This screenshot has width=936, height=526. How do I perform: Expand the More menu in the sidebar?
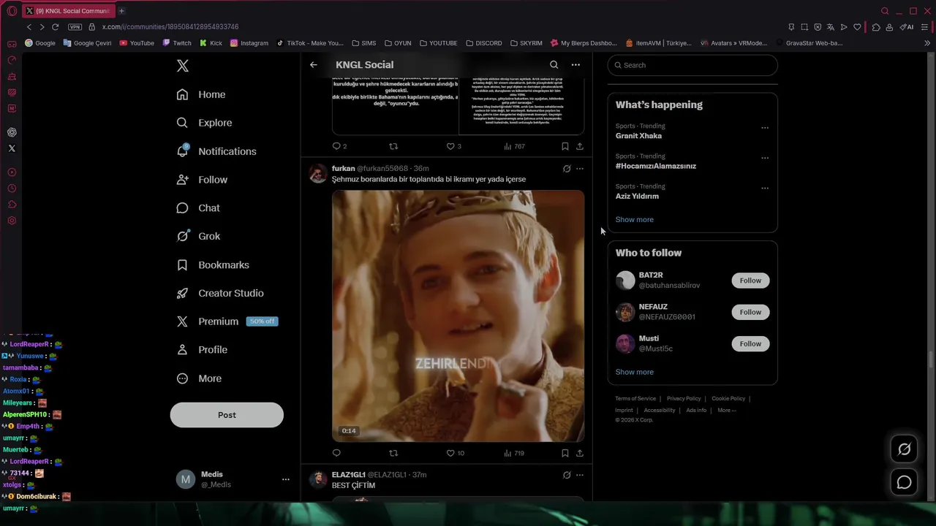coord(199,378)
